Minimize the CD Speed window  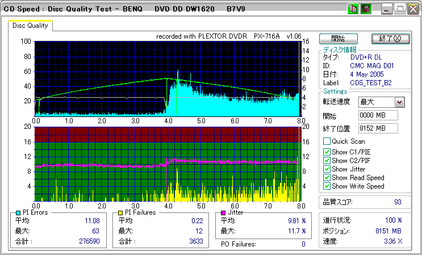click(x=387, y=9)
